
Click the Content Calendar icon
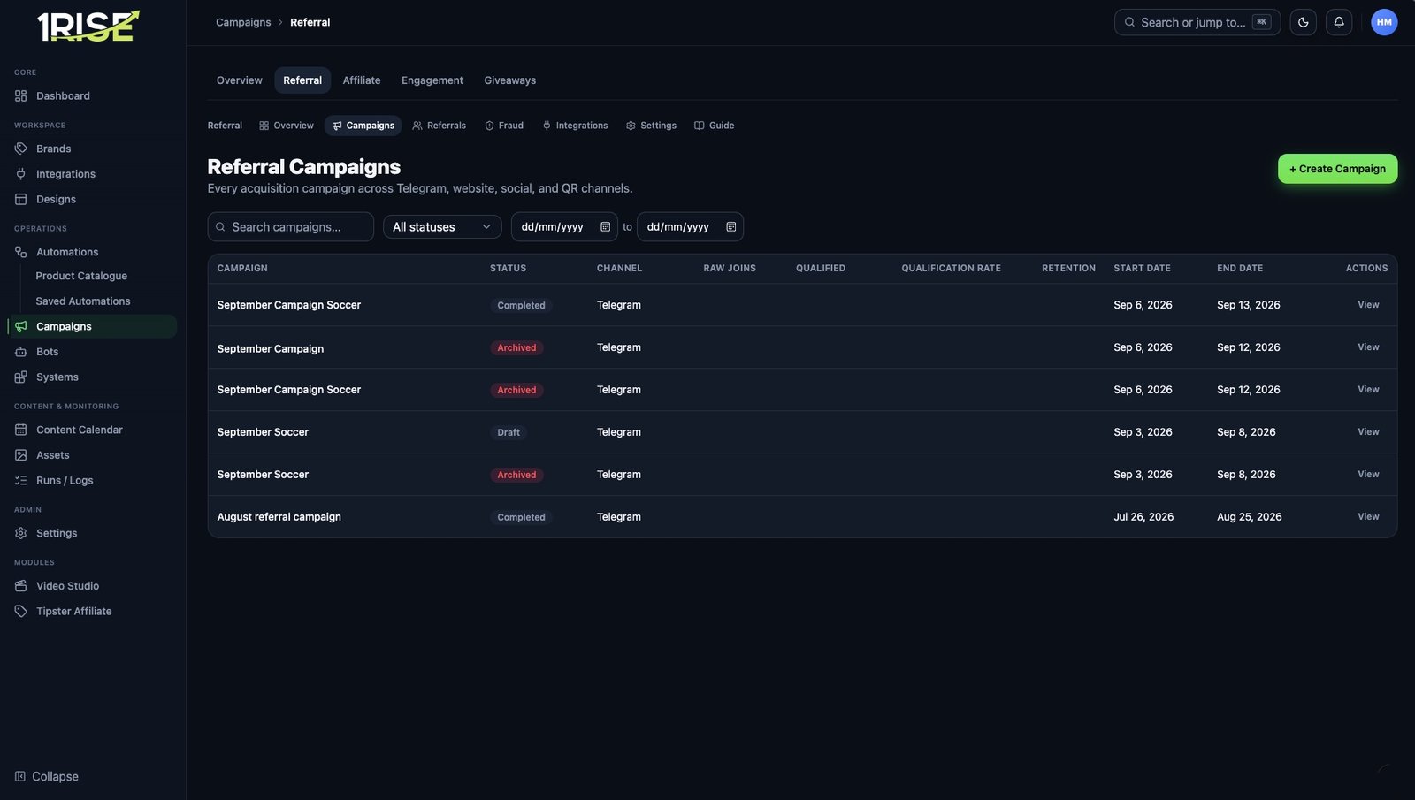(x=21, y=430)
